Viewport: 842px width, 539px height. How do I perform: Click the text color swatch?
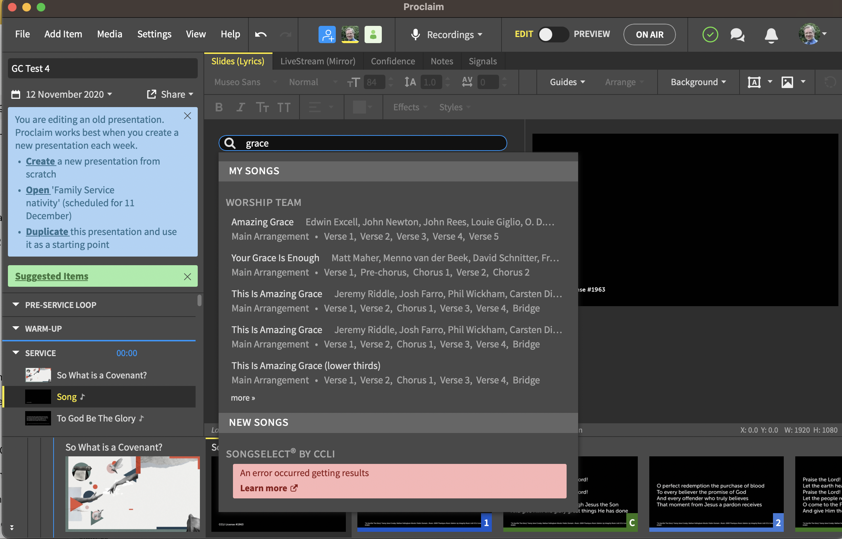point(359,107)
